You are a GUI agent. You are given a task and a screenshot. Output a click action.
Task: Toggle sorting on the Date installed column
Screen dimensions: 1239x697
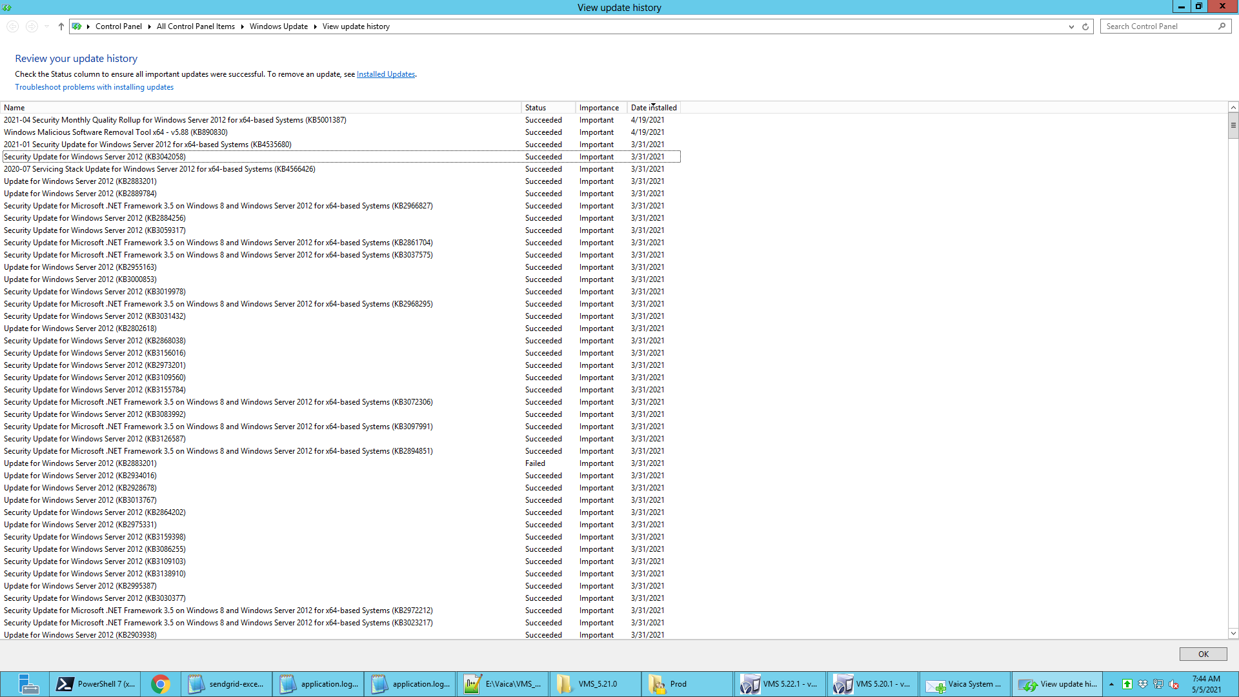(654, 107)
